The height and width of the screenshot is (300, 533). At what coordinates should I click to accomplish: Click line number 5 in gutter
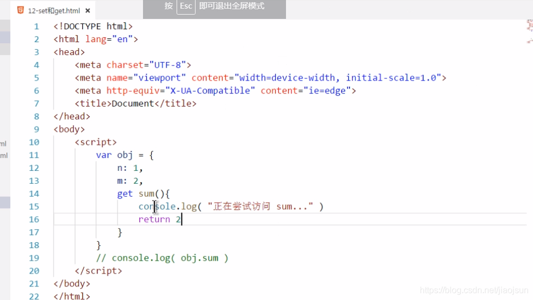[36, 78]
